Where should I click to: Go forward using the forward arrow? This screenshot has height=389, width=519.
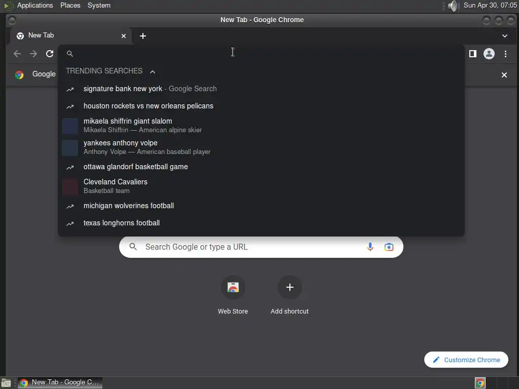tap(33, 54)
